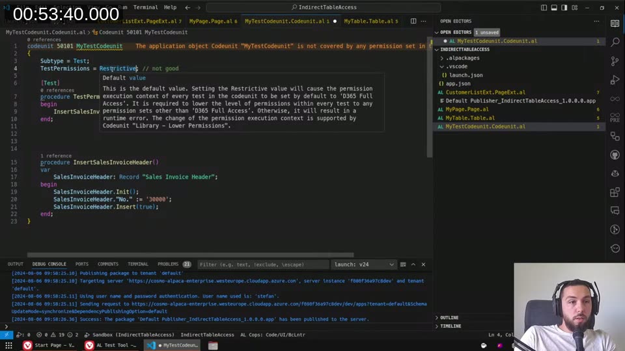Open customize layout icon
This screenshot has width=625, height=351.
pyautogui.click(x=574, y=8)
